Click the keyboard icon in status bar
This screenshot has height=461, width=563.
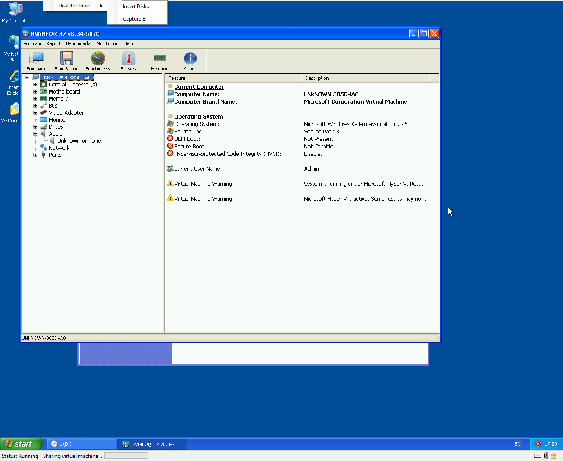538,456
